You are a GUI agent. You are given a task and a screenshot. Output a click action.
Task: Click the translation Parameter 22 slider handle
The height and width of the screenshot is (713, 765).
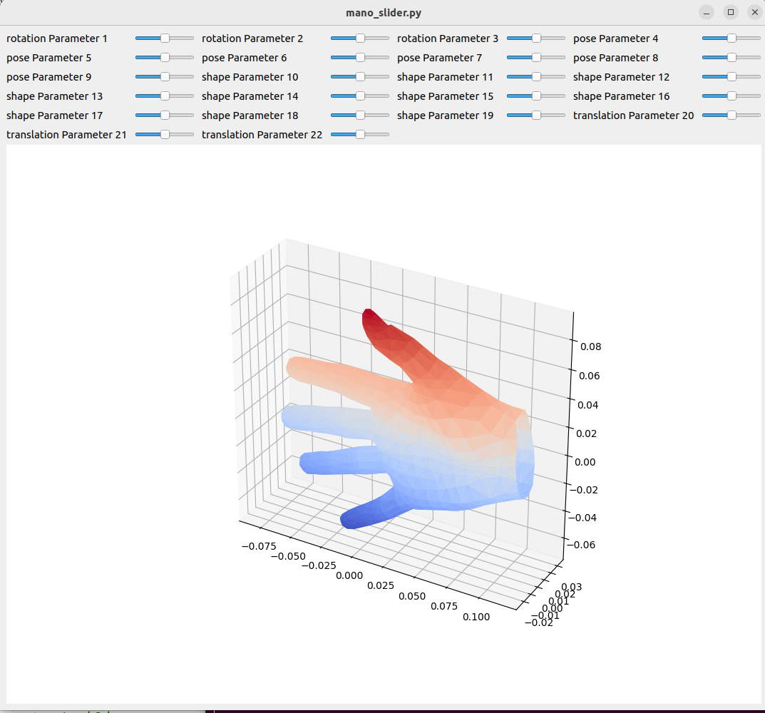tap(360, 134)
